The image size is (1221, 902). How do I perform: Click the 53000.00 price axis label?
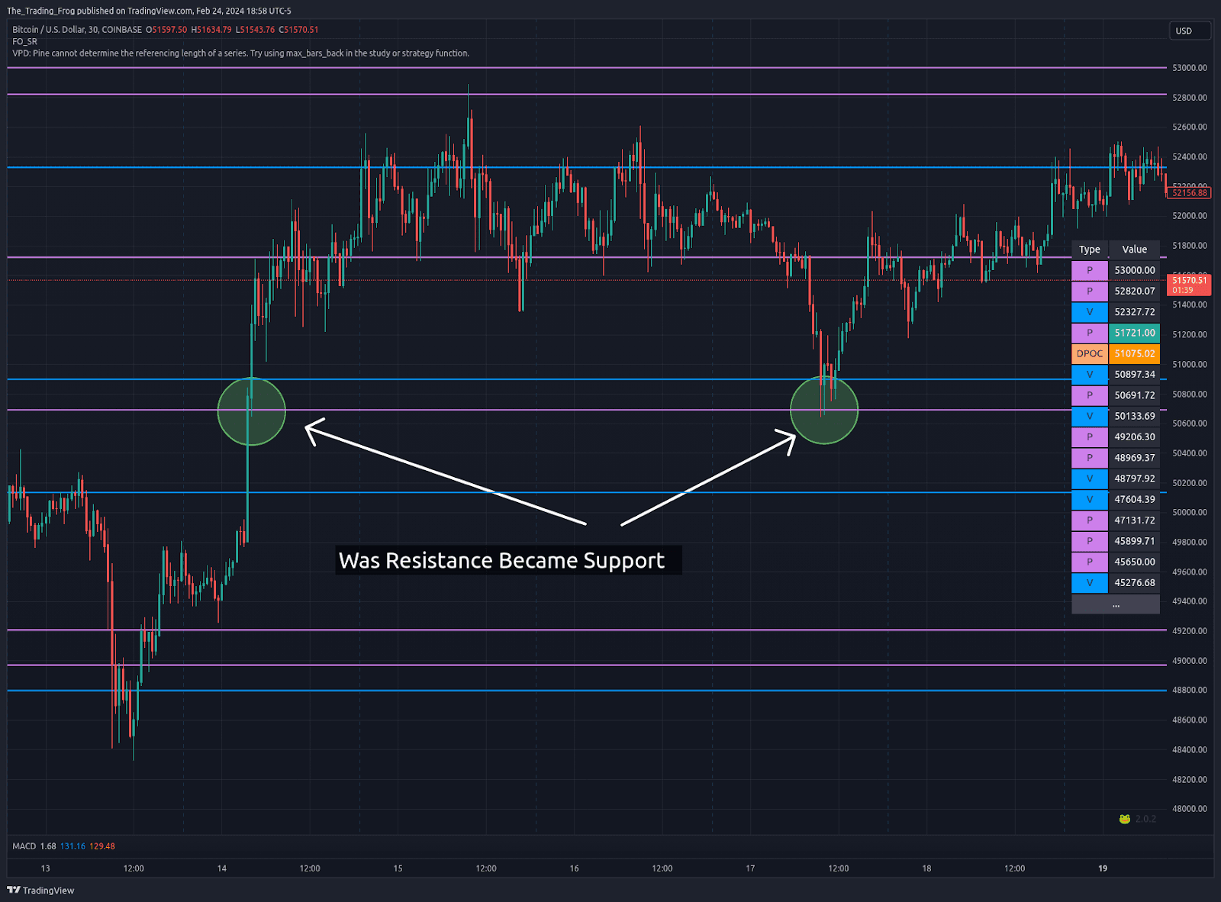[x=1189, y=68]
